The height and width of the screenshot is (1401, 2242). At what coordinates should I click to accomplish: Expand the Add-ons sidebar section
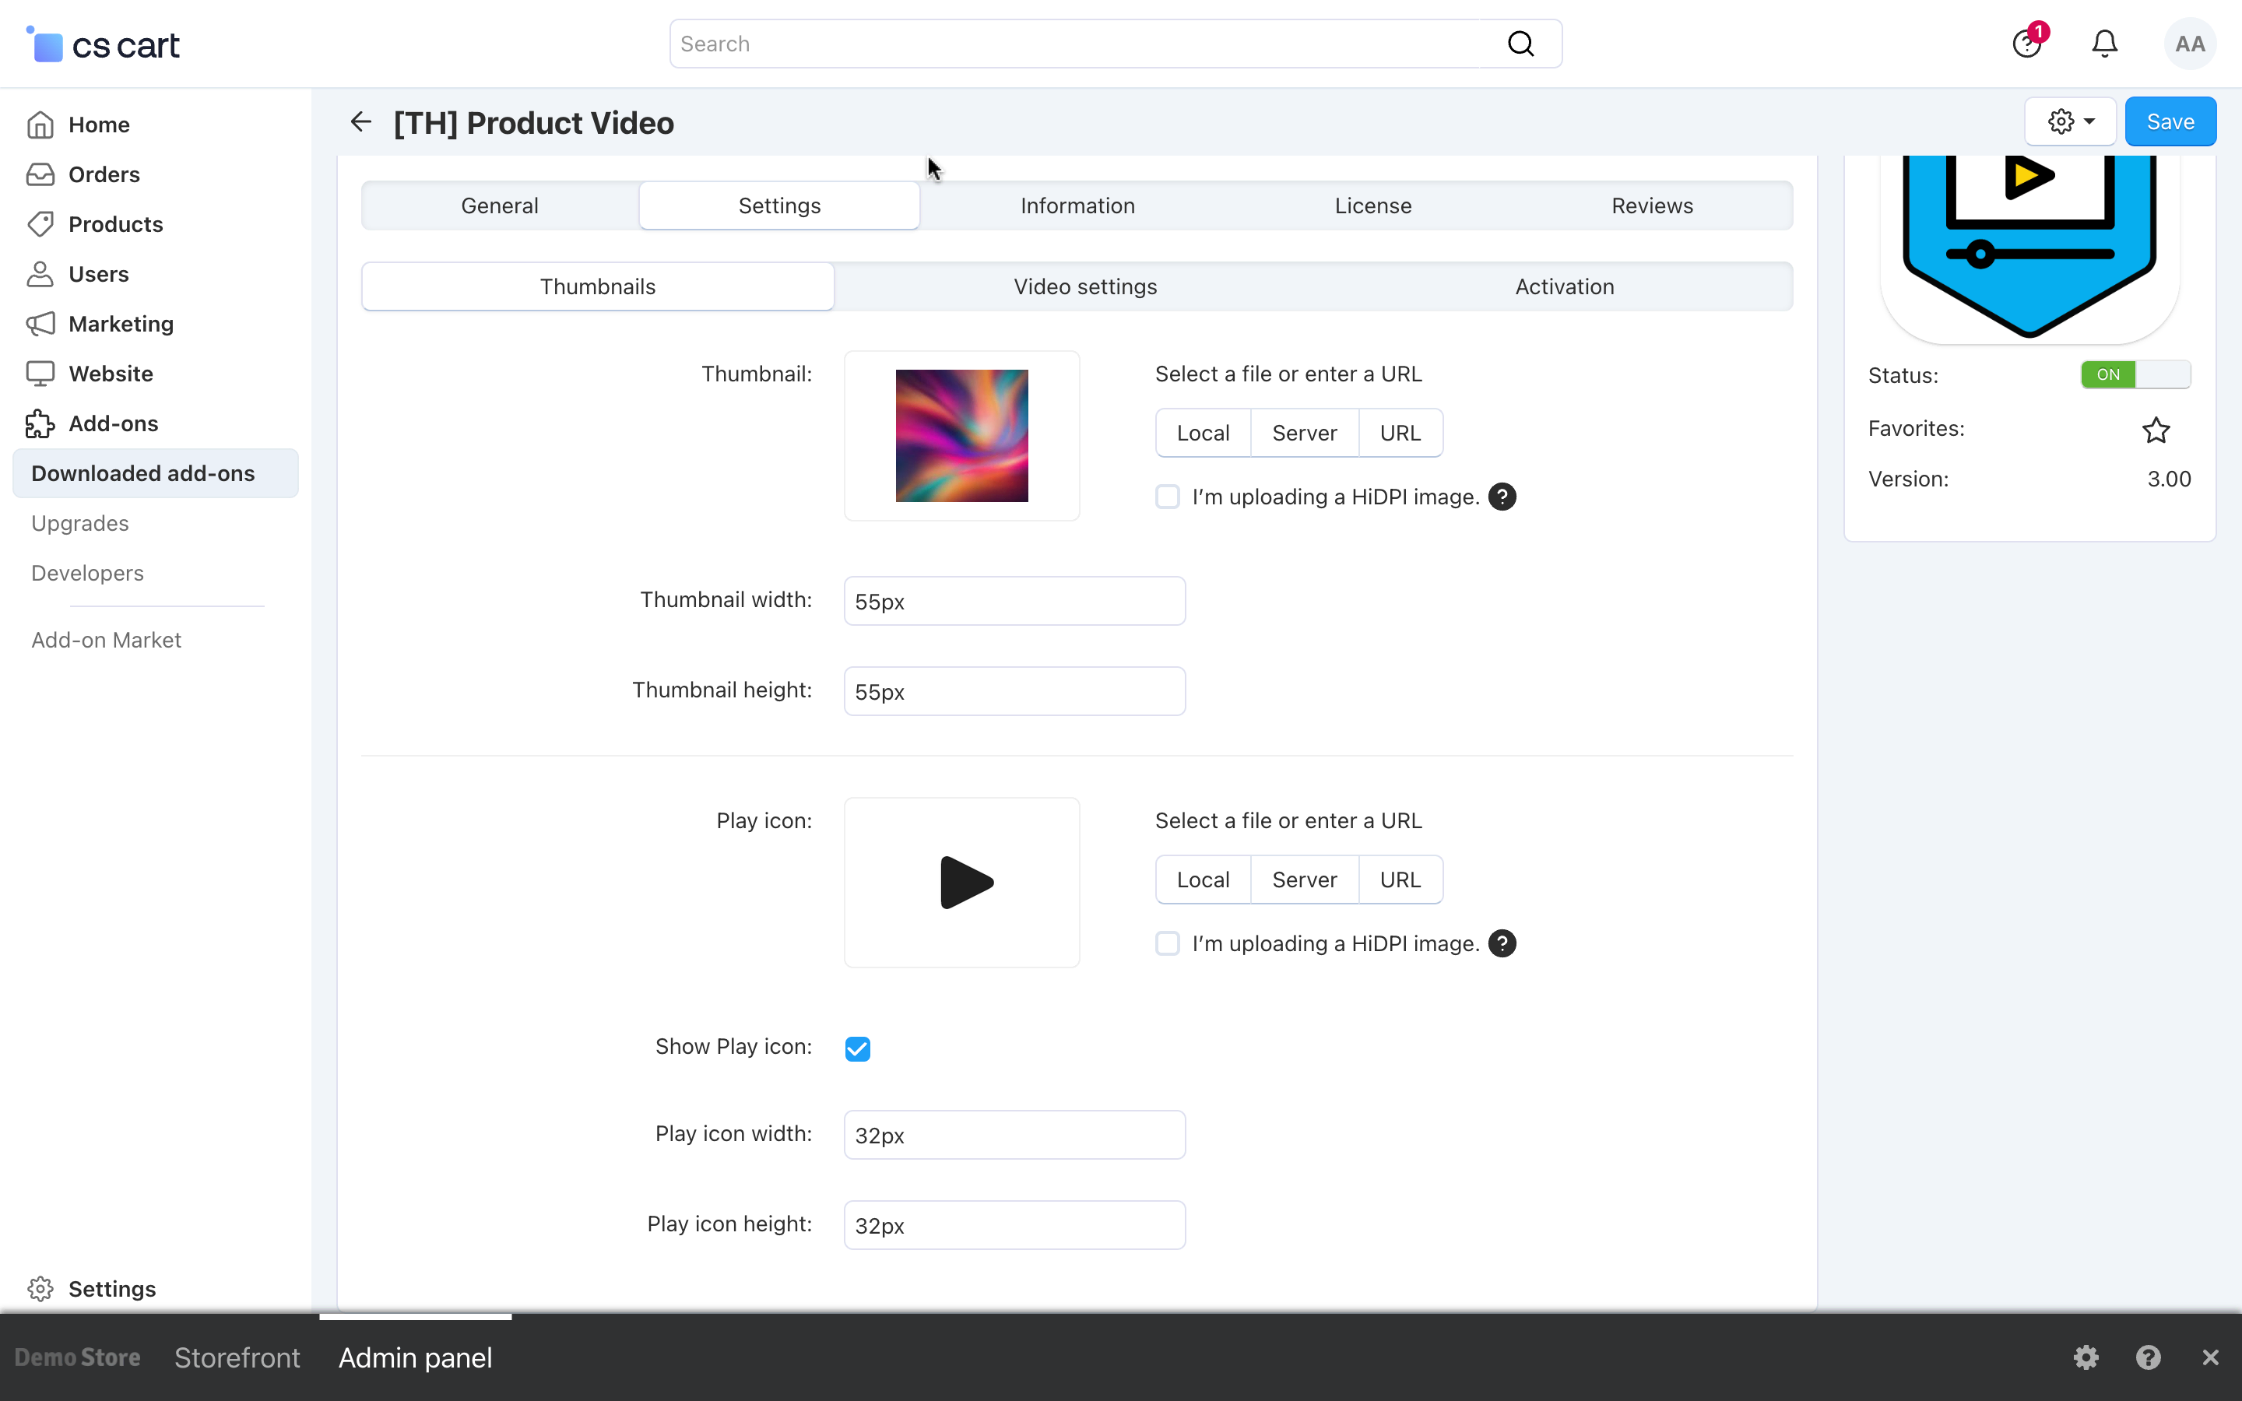(x=113, y=423)
